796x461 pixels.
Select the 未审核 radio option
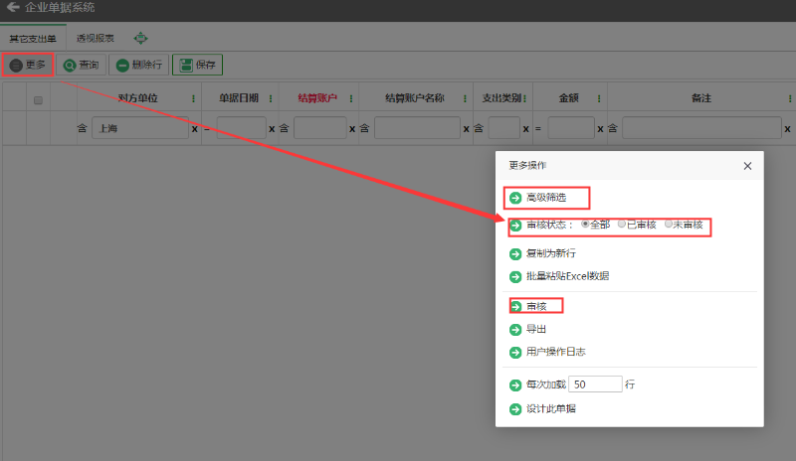(x=669, y=225)
